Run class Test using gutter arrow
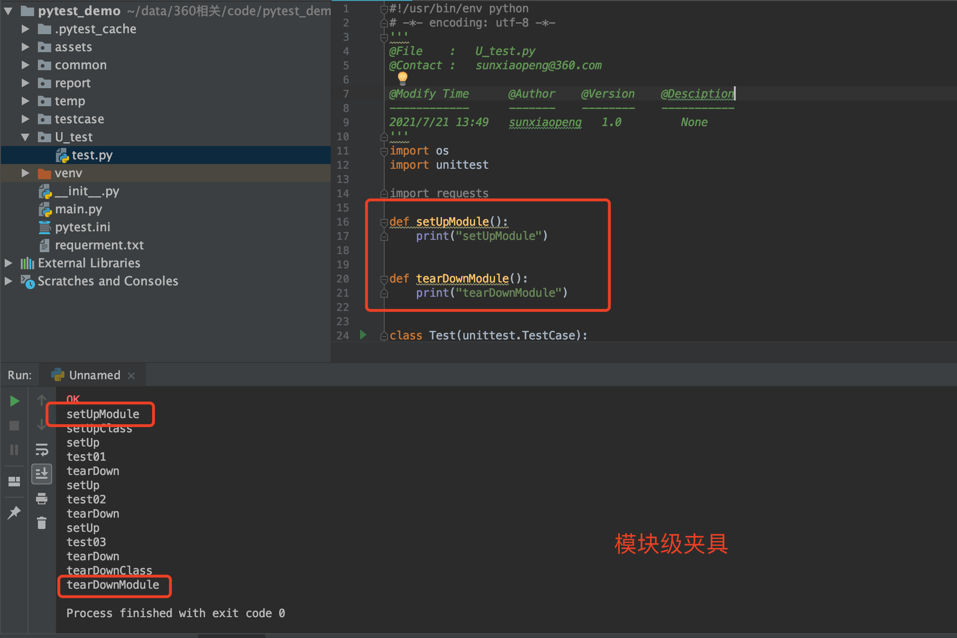957x638 pixels. (x=363, y=335)
